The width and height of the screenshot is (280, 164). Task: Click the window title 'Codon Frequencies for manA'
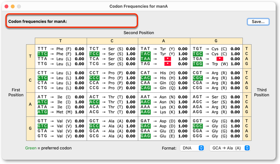[x=138, y=6]
